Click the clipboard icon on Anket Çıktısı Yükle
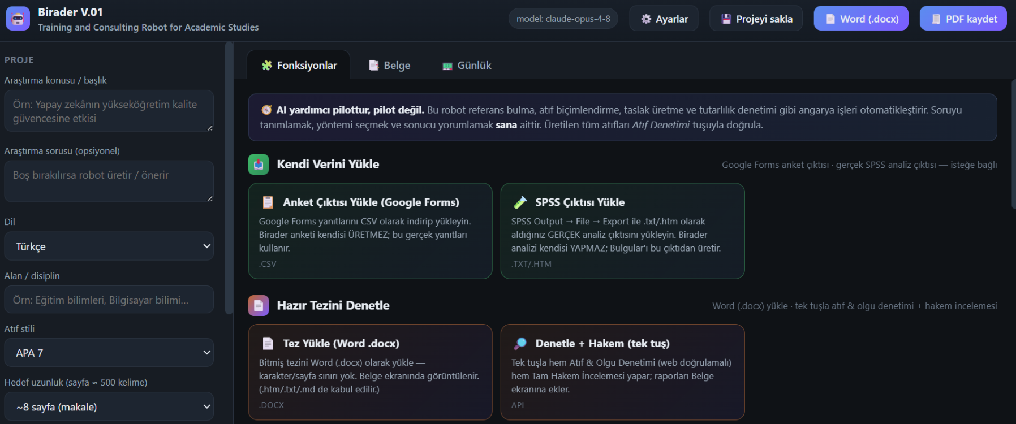 268,202
